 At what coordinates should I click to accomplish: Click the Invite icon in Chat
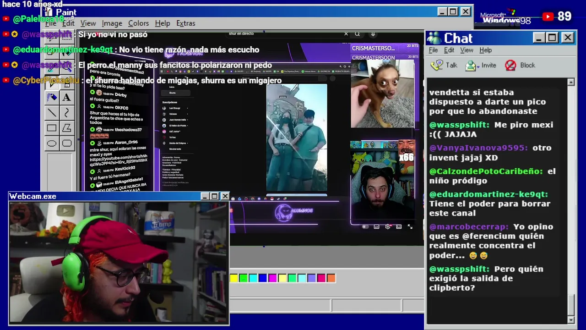pyautogui.click(x=471, y=66)
